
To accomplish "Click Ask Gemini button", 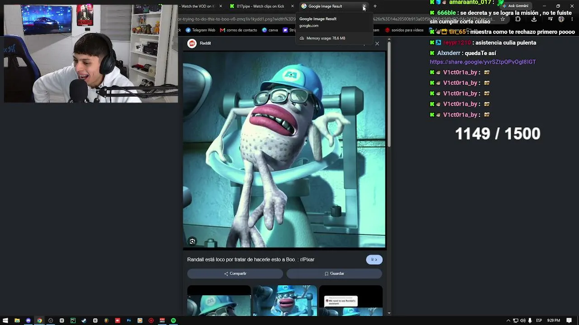I will click(515, 6).
